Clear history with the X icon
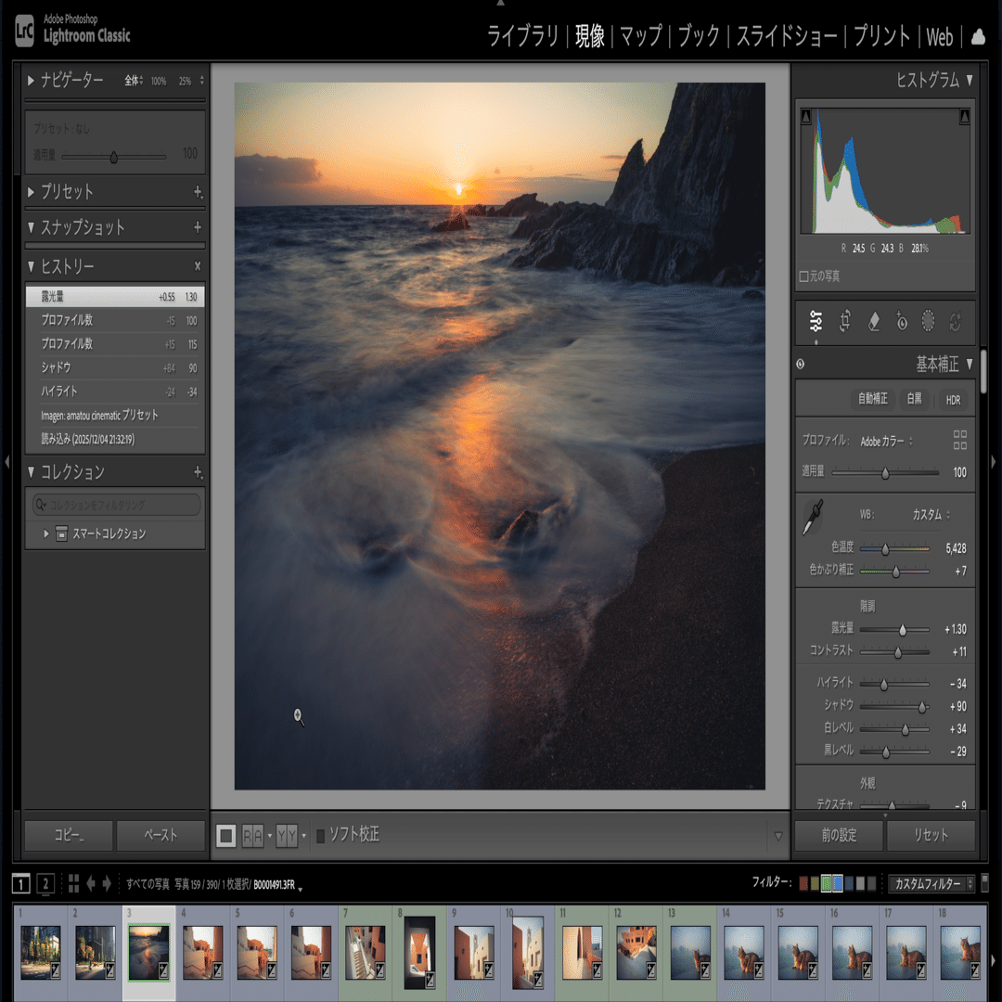 (198, 266)
